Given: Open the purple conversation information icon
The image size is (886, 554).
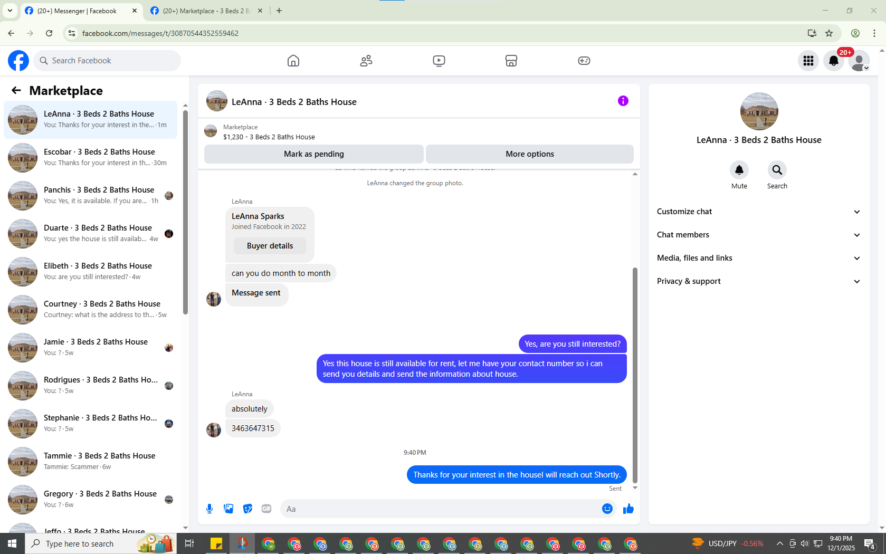Looking at the screenshot, I should click(x=623, y=101).
